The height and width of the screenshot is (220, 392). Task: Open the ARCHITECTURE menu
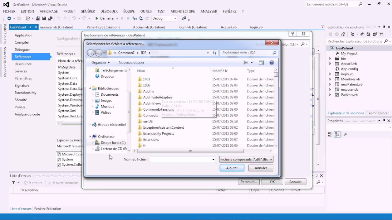pos(183,11)
